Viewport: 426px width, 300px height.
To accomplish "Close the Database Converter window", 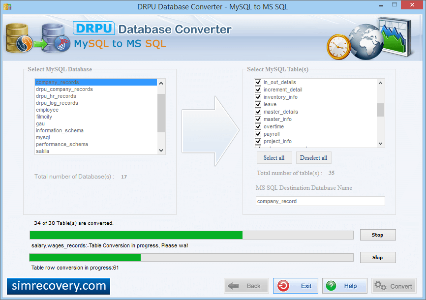I will 412,5.
